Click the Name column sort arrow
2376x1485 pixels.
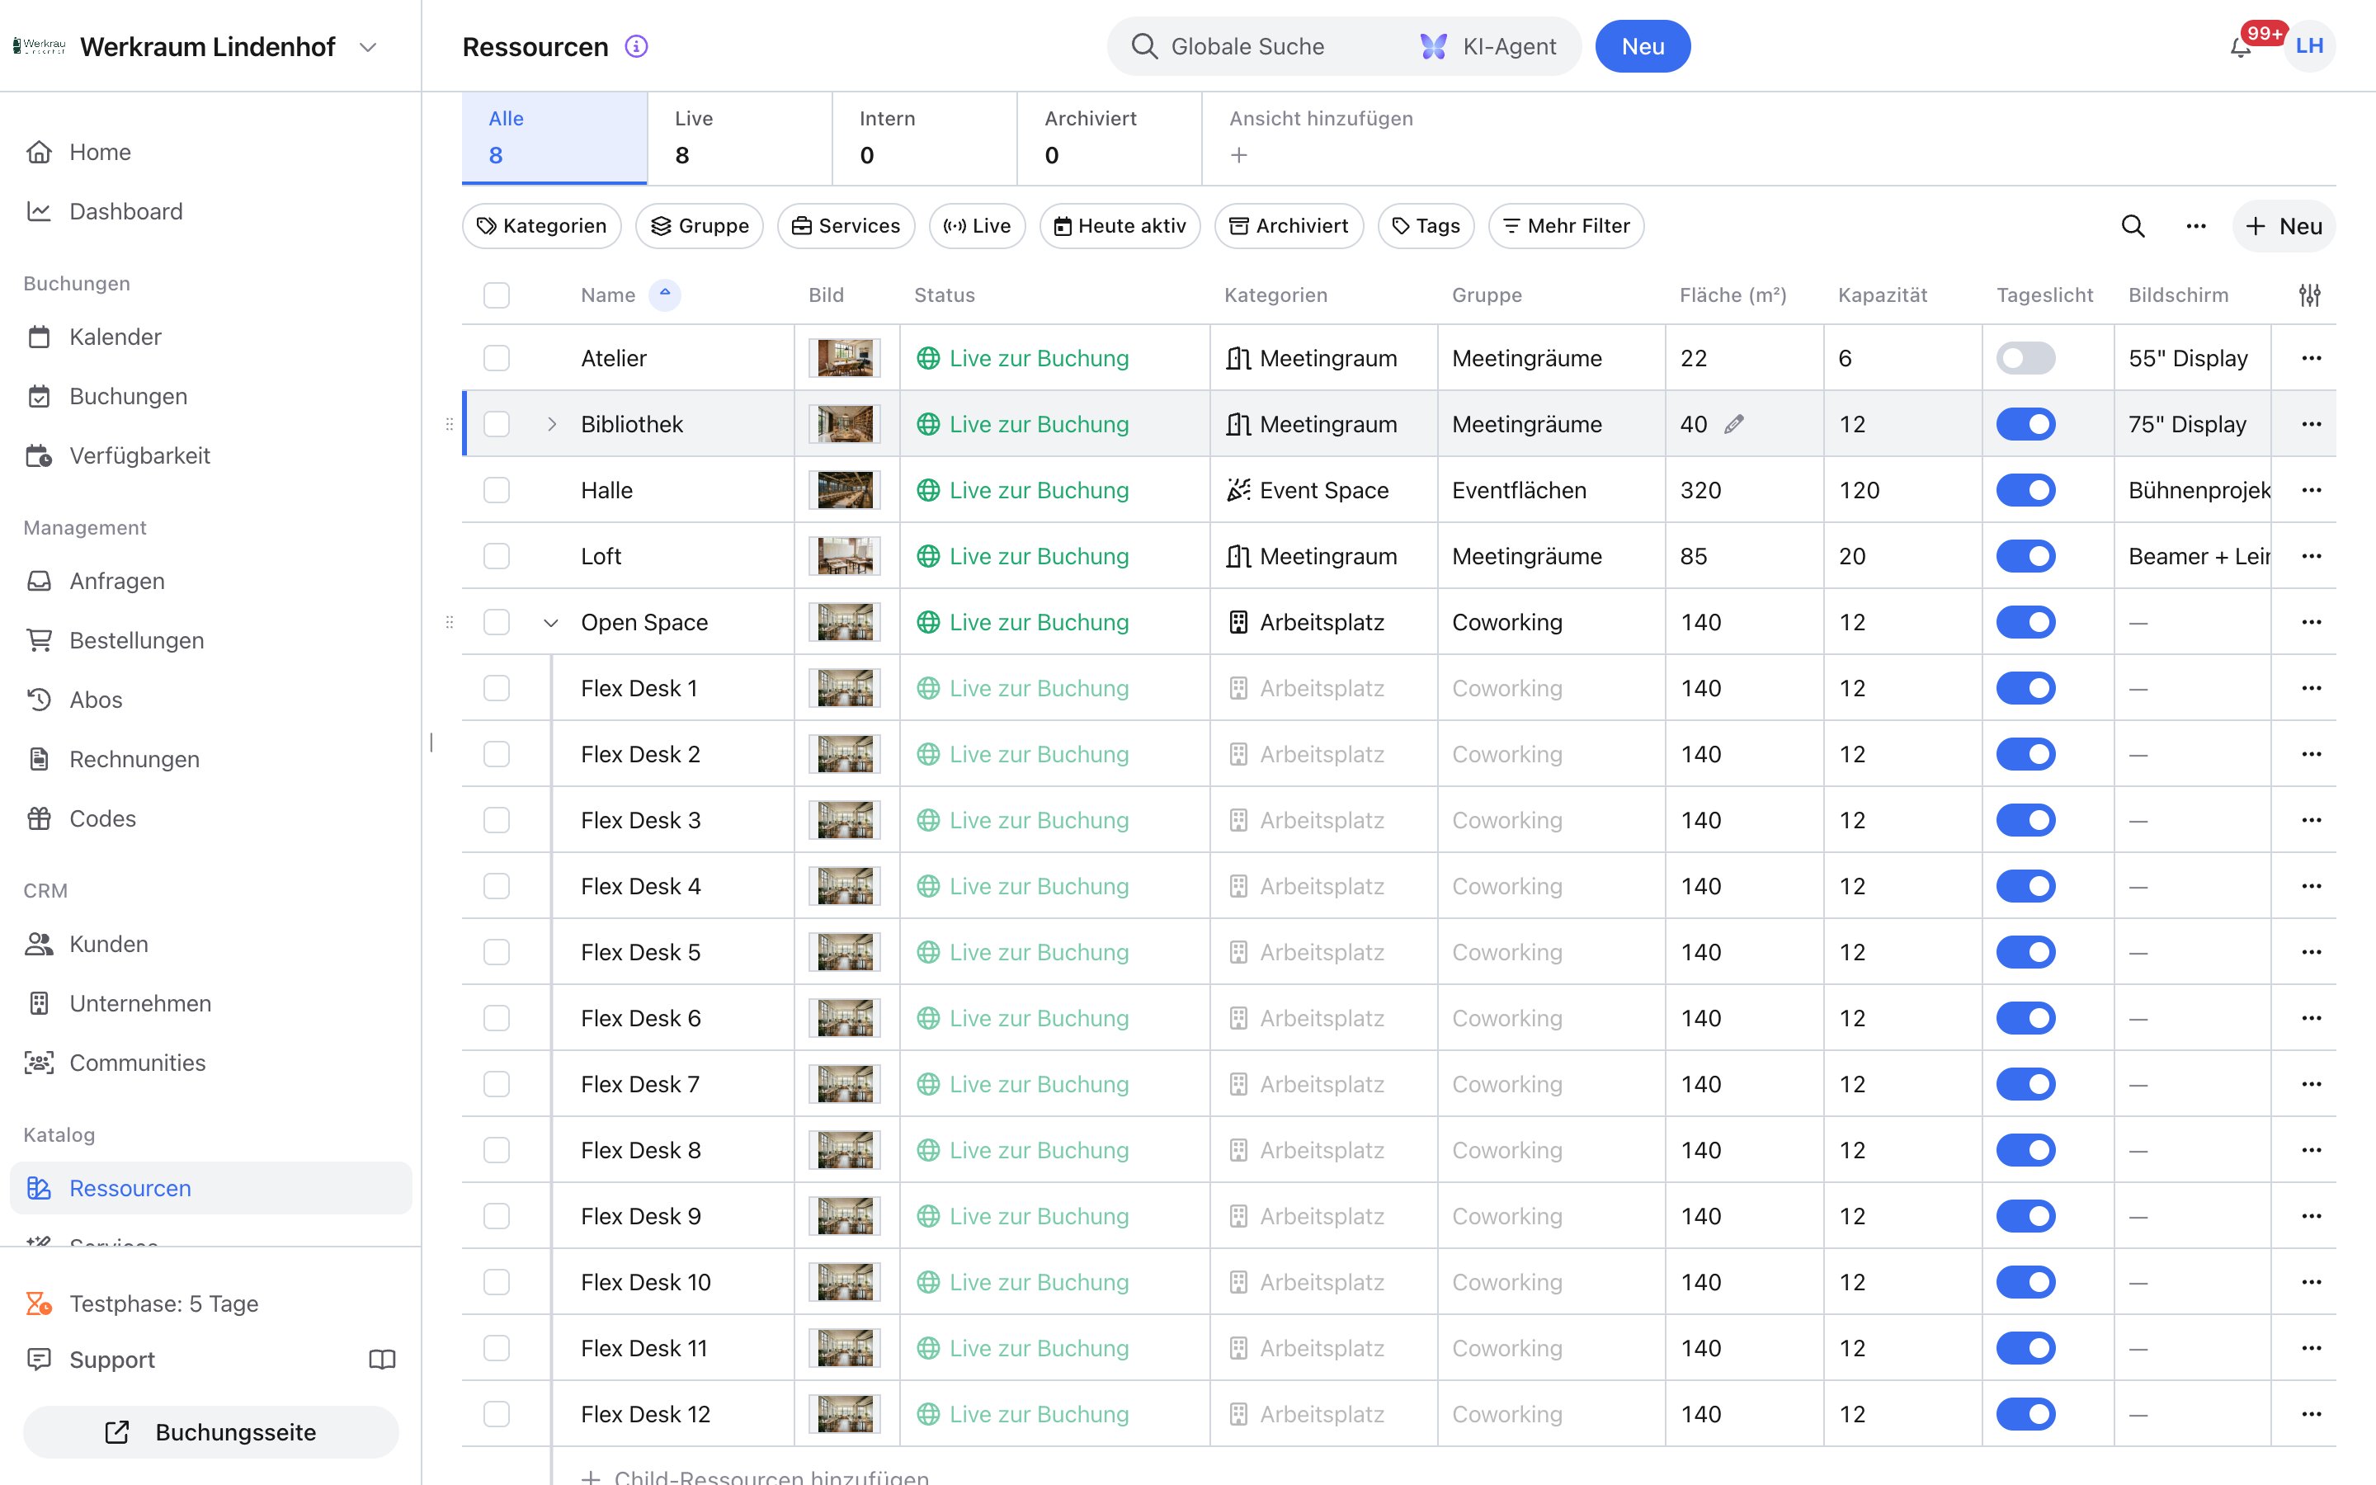pos(665,295)
